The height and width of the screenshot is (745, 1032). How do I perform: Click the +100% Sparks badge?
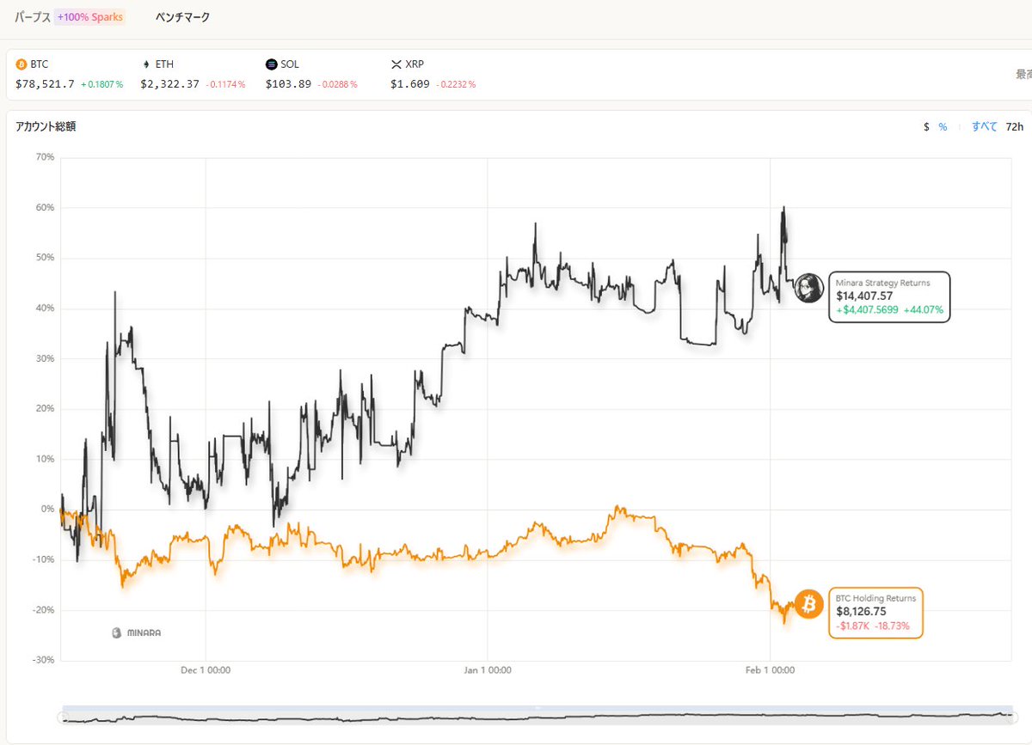pos(89,17)
